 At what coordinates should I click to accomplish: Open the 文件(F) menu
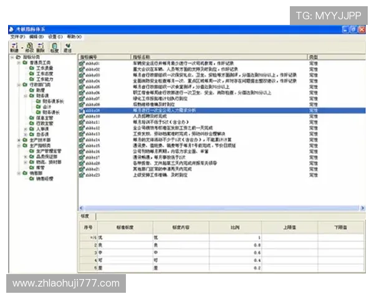(x=17, y=37)
